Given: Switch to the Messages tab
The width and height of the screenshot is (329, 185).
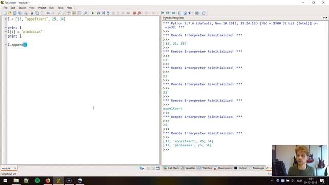Looking at the screenshot, I should pyautogui.click(x=257, y=168).
